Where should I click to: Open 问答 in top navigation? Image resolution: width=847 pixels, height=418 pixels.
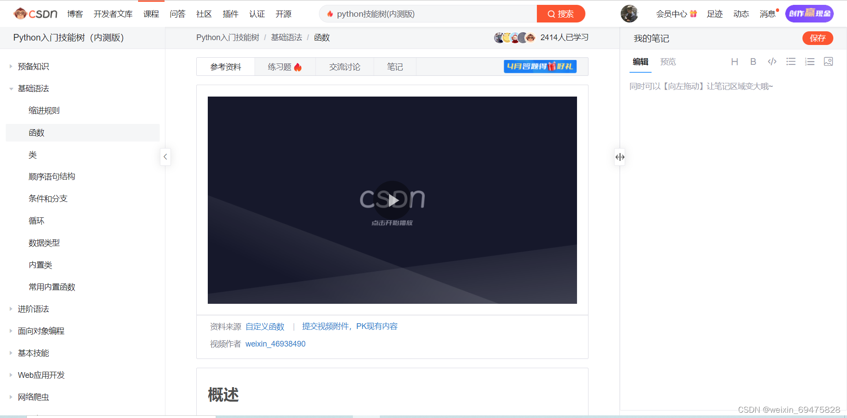pos(177,14)
